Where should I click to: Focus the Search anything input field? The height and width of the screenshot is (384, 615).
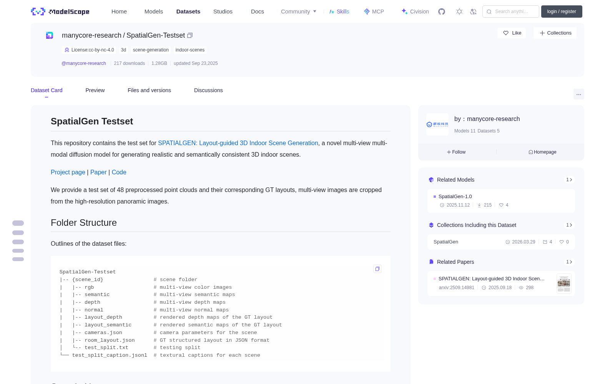coord(511,12)
